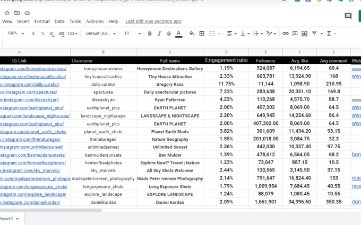Open the Data menu
This screenshot has height=225, width=361.
point(59,21)
